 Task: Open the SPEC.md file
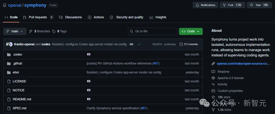click(x=19, y=108)
